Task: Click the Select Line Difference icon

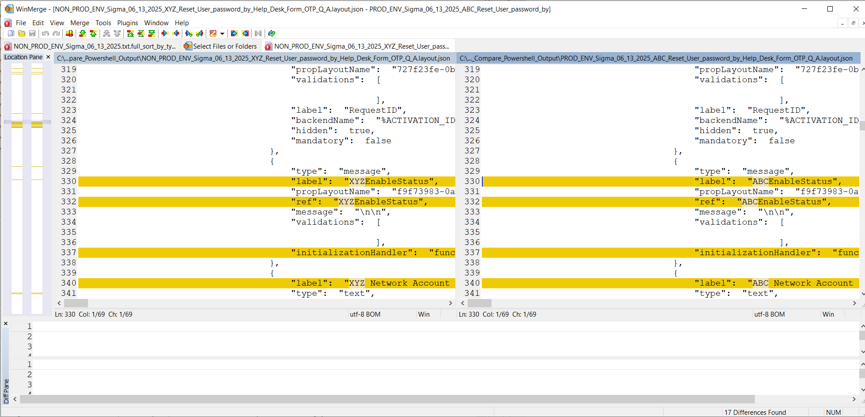Action: [69, 34]
